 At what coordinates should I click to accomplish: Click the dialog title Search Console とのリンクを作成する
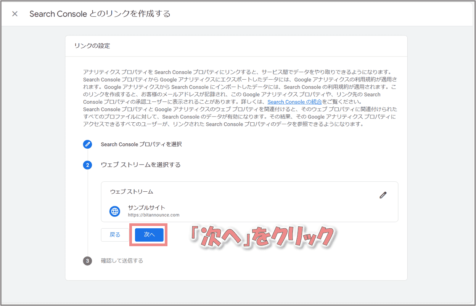[x=100, y=14]
